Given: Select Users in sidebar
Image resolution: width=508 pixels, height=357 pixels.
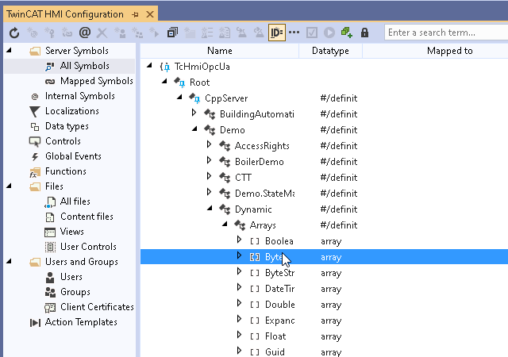Looking at the screenshot, I should pyautogui.click(x=71, y=277).
